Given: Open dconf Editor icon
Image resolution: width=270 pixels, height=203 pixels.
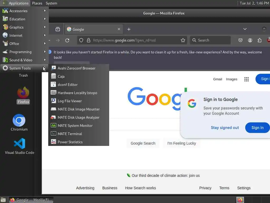Looking at the screenshot, I should [53, 84].
